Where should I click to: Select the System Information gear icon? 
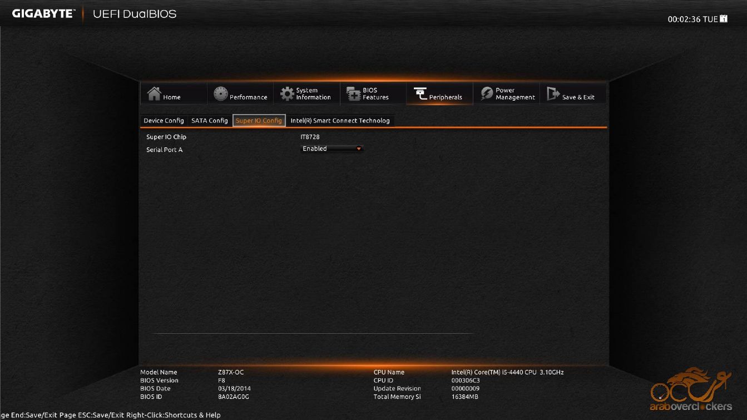[x=287, y=94]
